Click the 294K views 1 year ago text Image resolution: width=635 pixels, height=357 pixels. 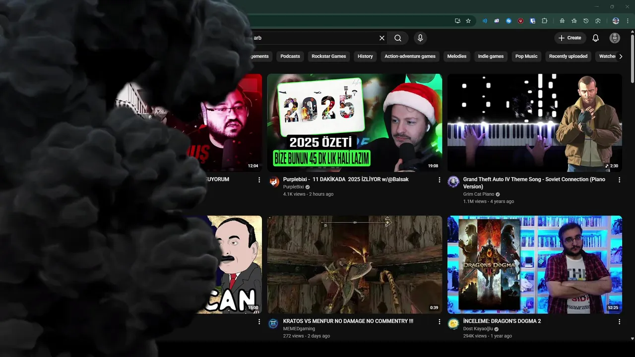(x=488, y=336)
